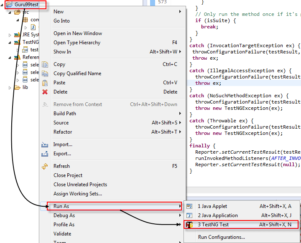Select Open Type Hierarchy menu entry
Viewport: 301px width, 243px height.
(77, 43)
